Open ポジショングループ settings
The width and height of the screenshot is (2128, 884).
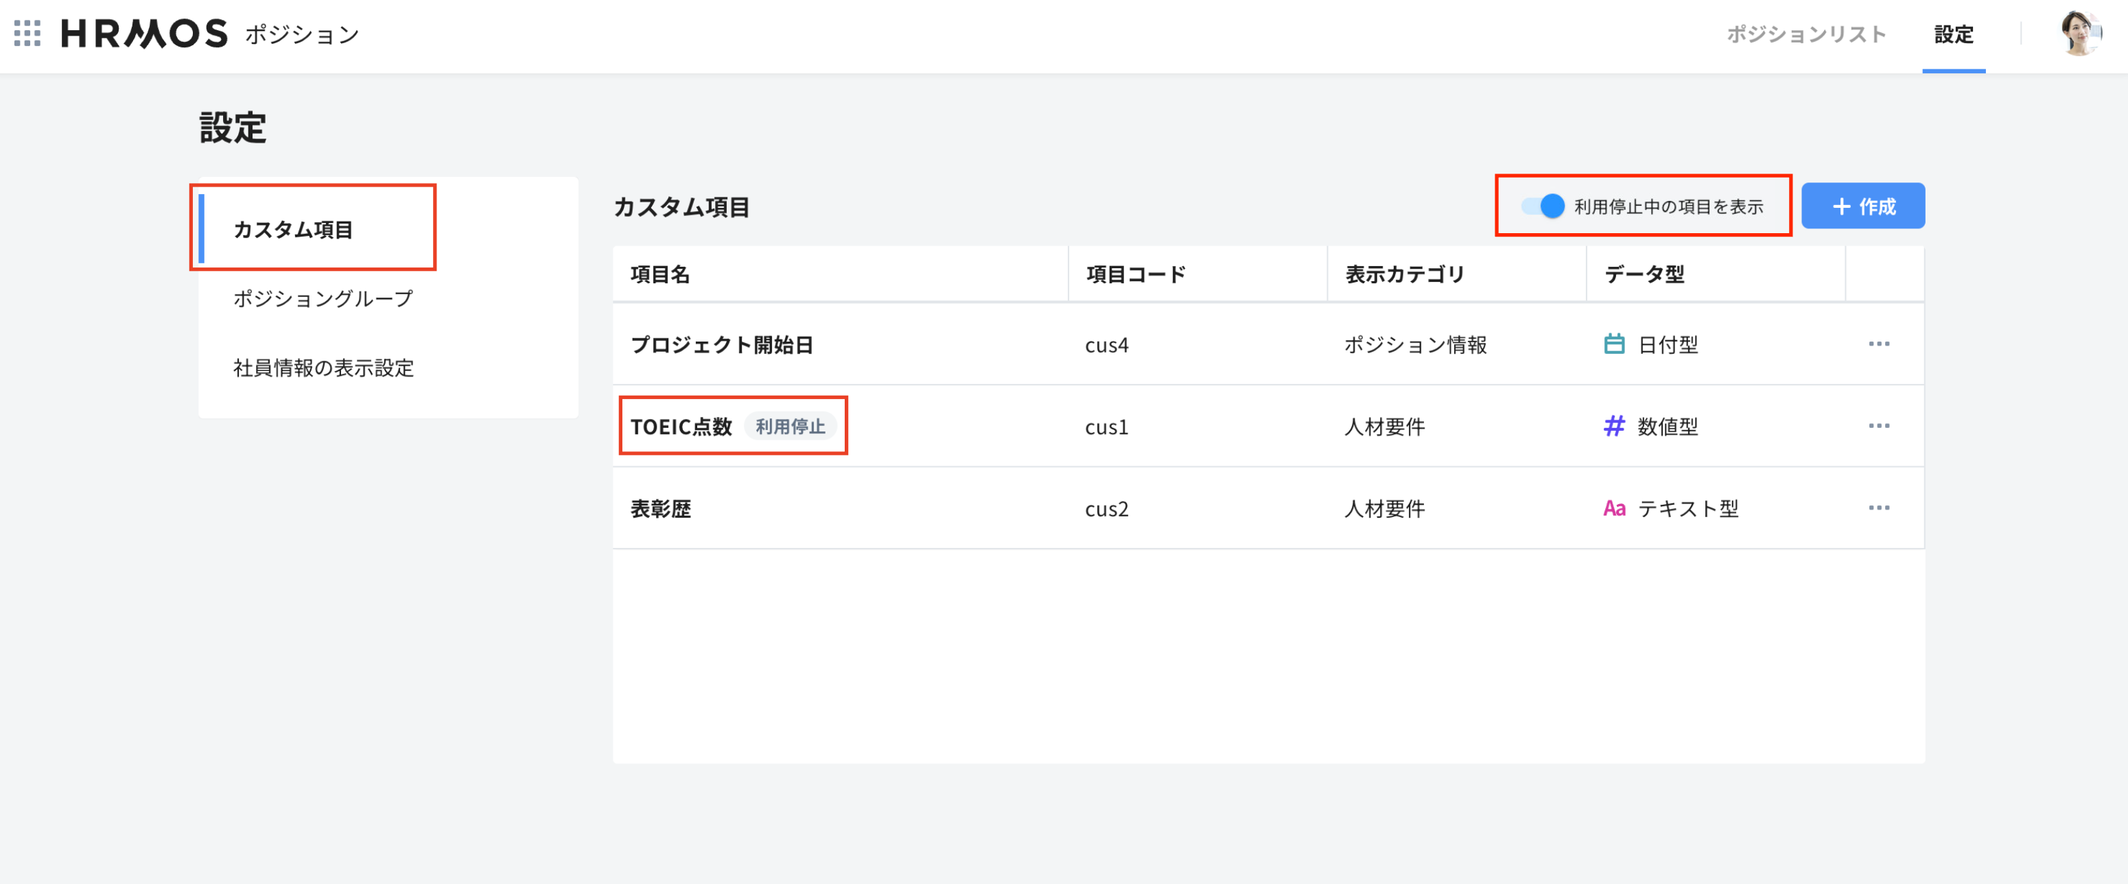322,299
